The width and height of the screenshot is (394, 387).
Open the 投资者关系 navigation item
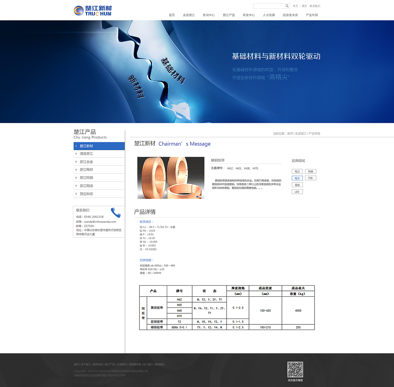[290, 15]
